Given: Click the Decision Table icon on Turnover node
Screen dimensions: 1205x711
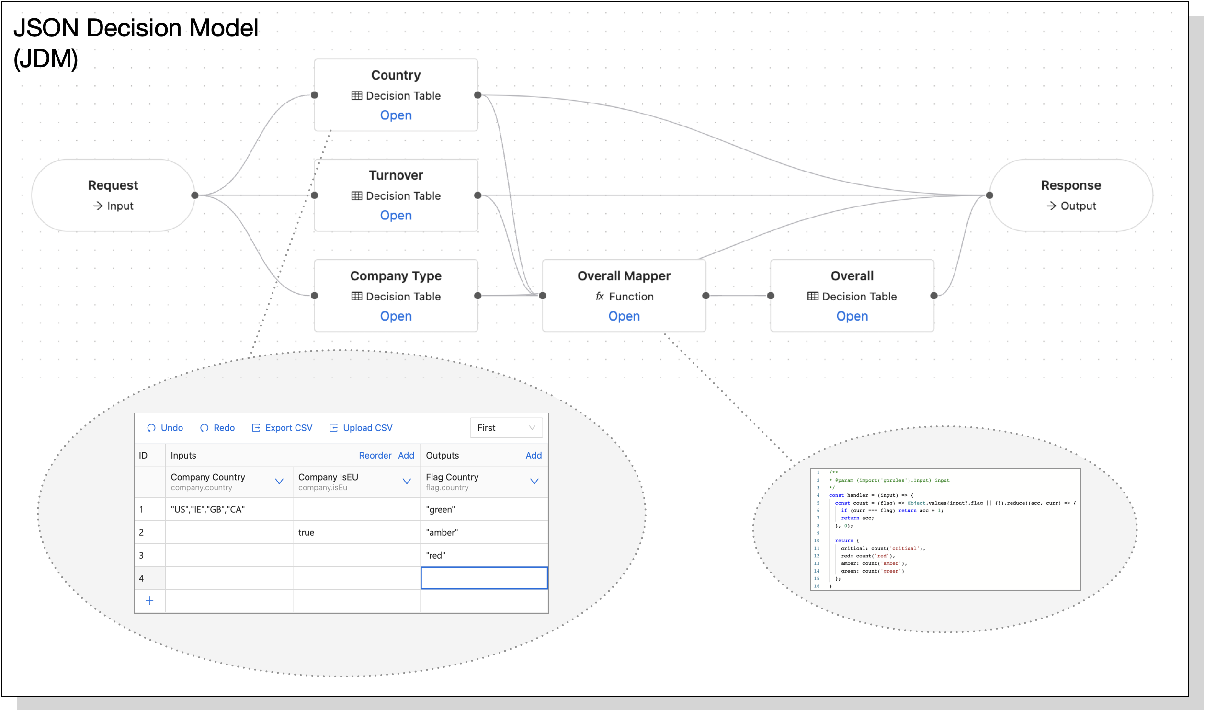Looking at the screenshot, I should click(356, 195).
